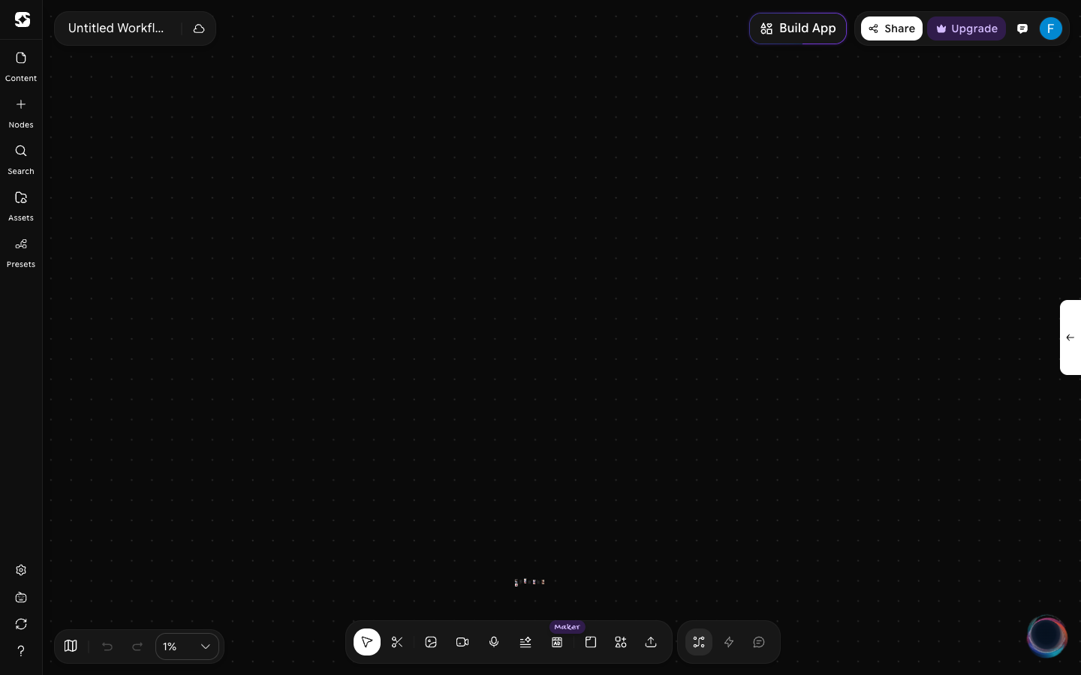Add an image node from toolbar
1081x675 pixels.
[431, 642]
